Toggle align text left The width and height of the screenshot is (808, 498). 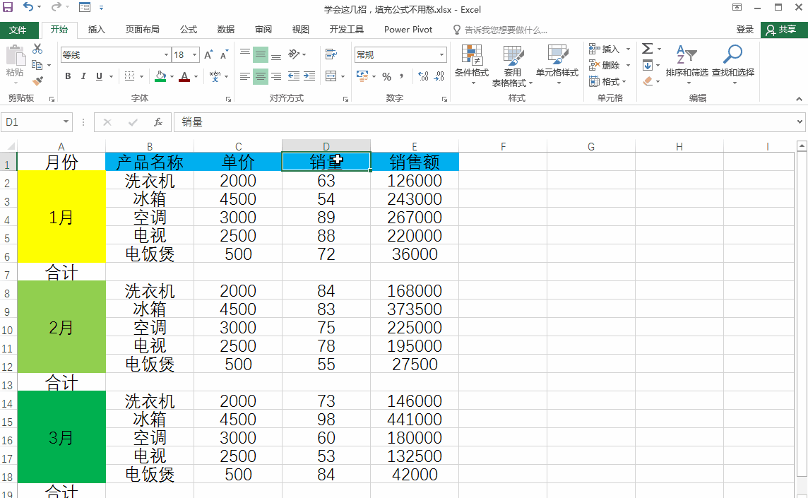(x=245, y=76)
